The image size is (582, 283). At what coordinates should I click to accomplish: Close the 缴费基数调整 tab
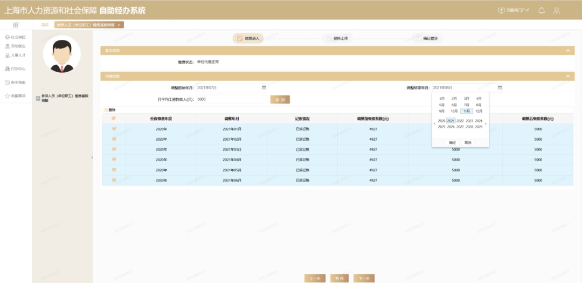point(119,25)
